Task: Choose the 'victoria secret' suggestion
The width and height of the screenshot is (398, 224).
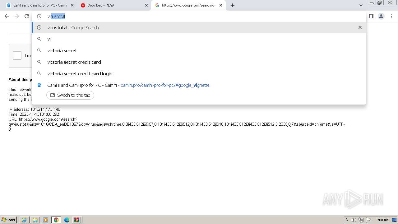Action: [x=199, y=51]
